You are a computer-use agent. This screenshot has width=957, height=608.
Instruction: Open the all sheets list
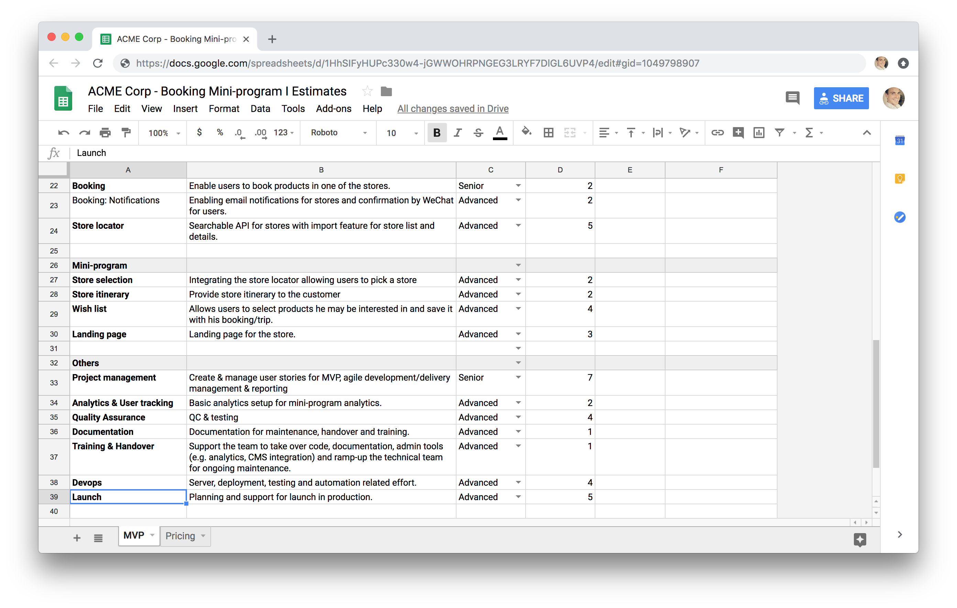pyautogui.click(x=98, y=538)
